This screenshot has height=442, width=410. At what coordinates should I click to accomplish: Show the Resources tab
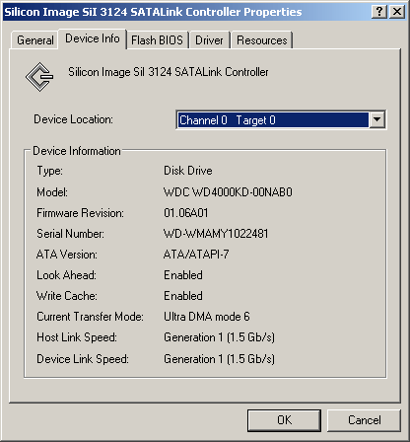pyautogui.click(x=262, y=40)
